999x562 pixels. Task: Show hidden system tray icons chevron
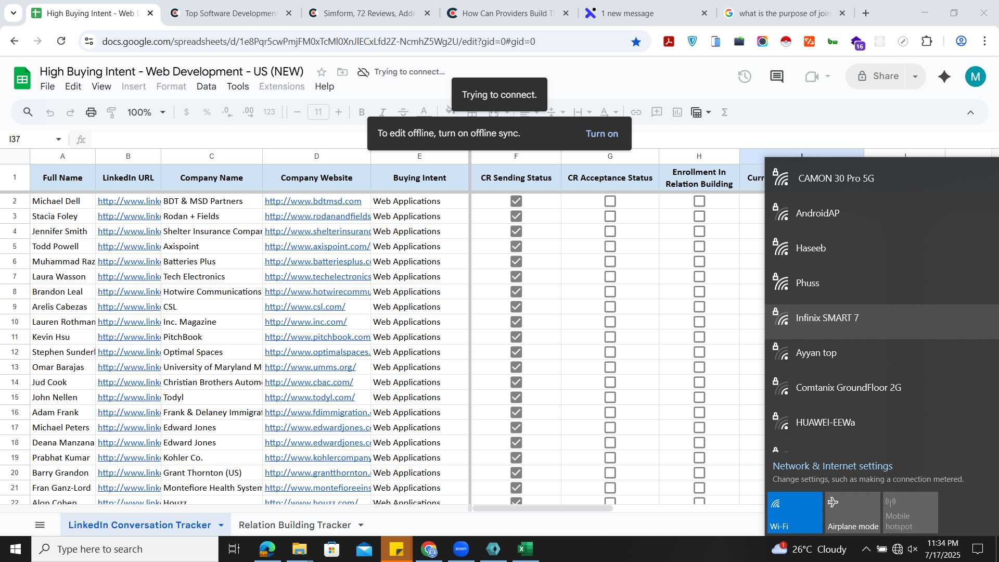click(x=866, y=549)
